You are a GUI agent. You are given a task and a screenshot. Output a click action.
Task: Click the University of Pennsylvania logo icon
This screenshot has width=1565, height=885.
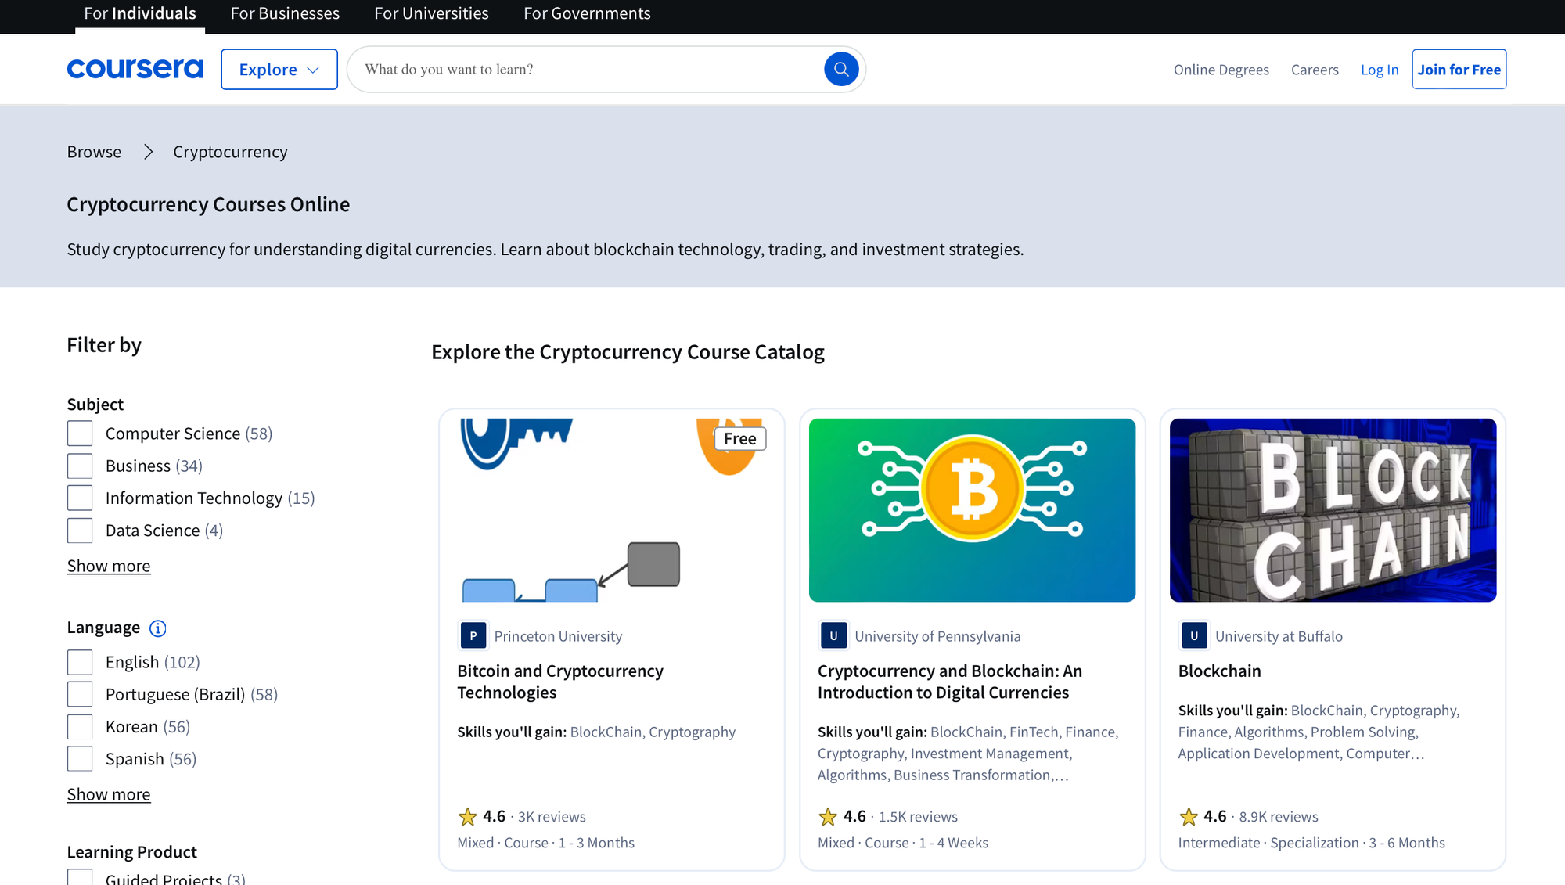(833, 636)
